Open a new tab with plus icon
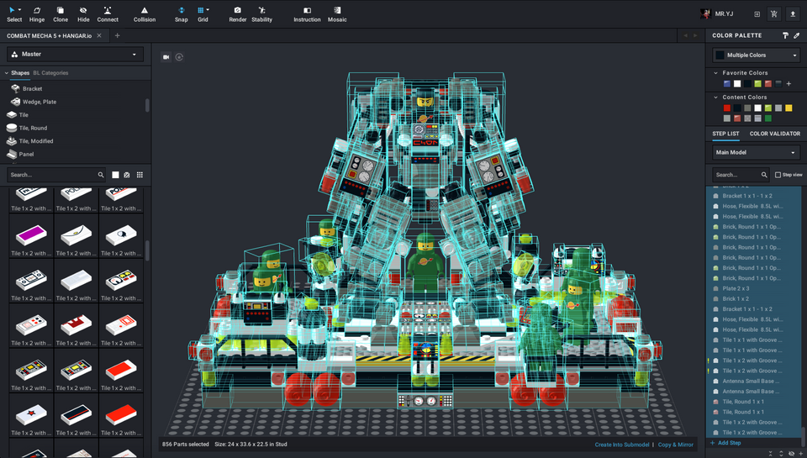 pyautogui.click(x=117, y=35)
